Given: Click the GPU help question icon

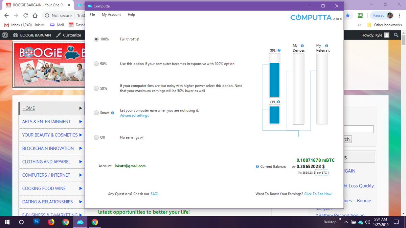Looking at the screenshot, I should point(279,50).
